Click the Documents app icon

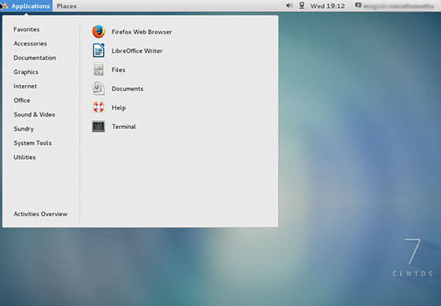[x=98, y=89]
